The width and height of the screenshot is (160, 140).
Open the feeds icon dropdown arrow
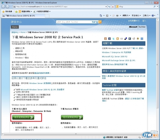[x=110, y=16]
